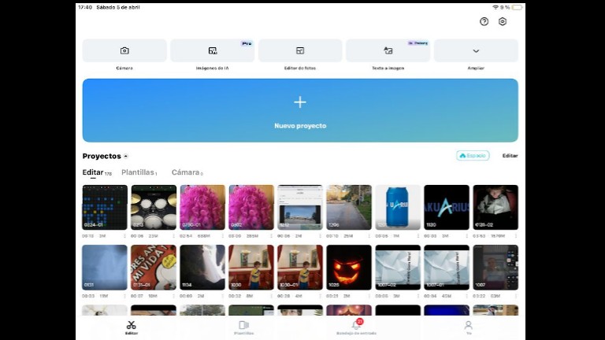
Task: Open Texto a imagen tool
Action: pos(388,50)
